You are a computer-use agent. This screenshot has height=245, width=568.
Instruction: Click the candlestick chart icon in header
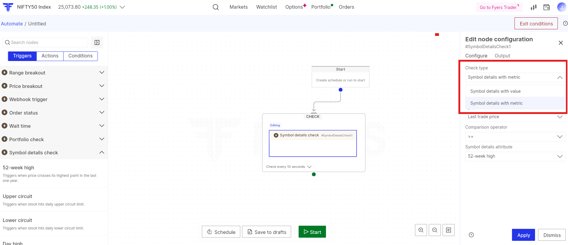pos(534,7)
